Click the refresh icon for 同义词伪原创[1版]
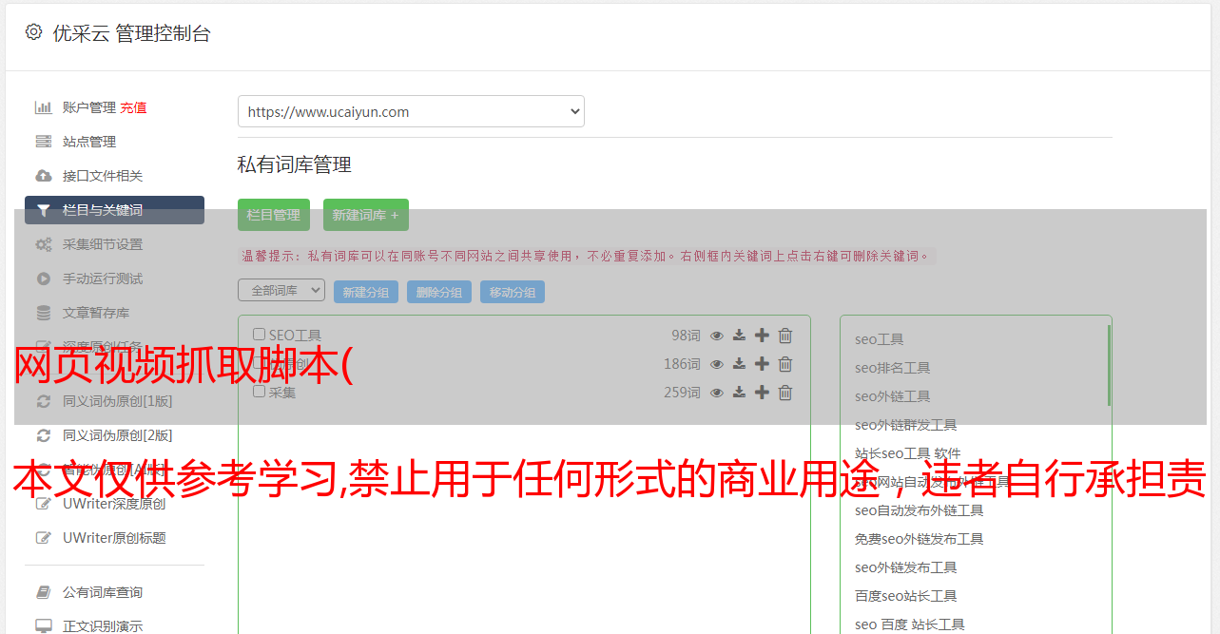The height and width of the screenshot is (634, 1220). click(x=44, y=401)
